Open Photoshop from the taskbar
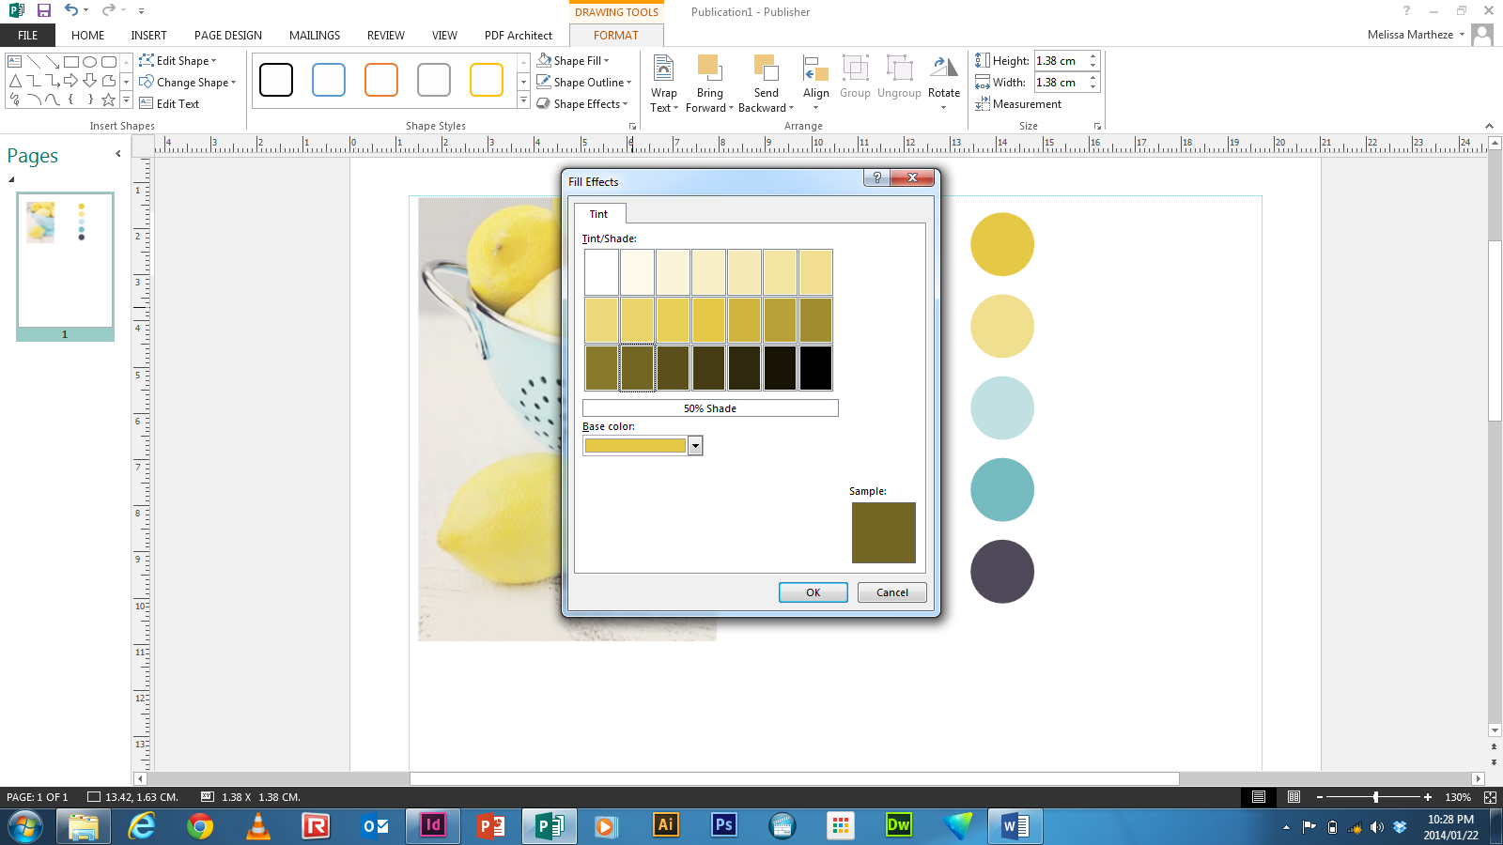 point(723,826)
